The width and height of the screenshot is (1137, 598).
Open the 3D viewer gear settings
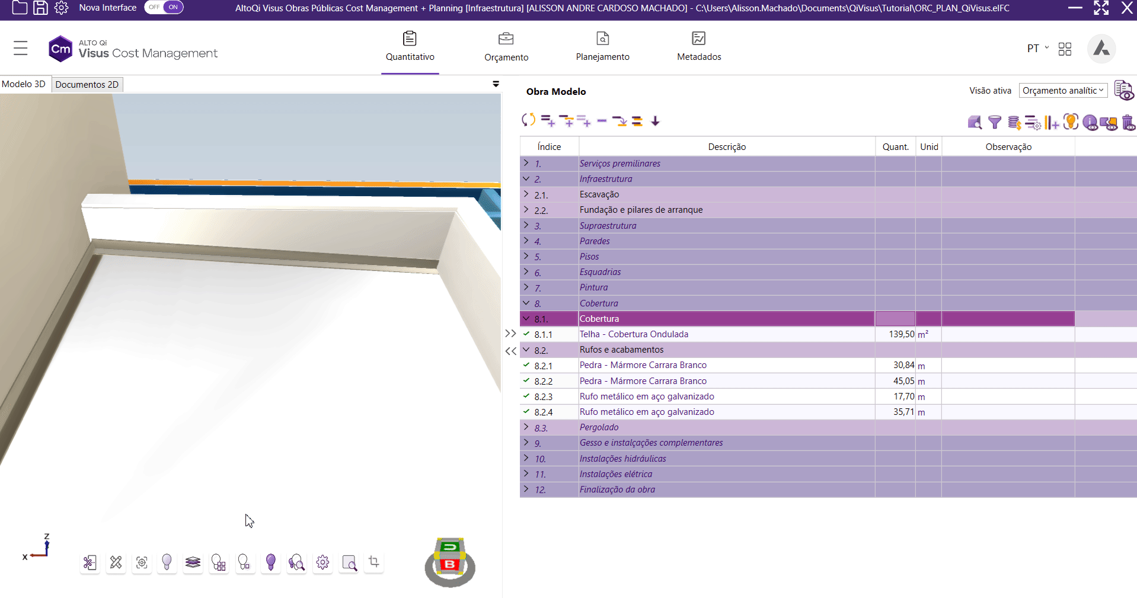tap(322, 562)
